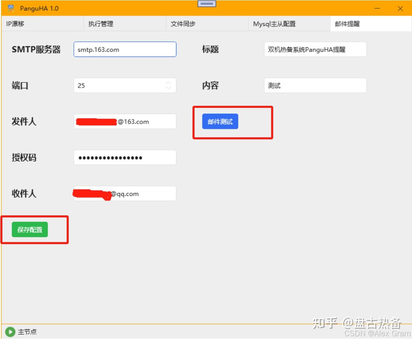
Task: Switch to the IP漂移 tab
Action: (15, 24)
